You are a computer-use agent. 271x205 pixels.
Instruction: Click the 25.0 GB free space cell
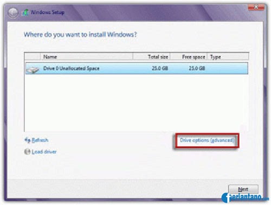point(197,68)
